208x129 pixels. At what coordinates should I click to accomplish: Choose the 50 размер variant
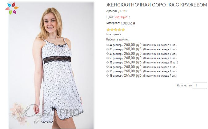(107, 58)
